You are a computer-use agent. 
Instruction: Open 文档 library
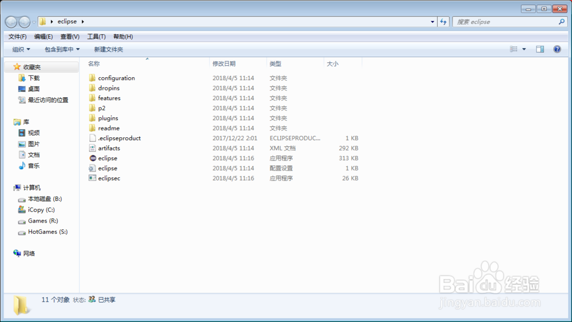click(34, 154)
